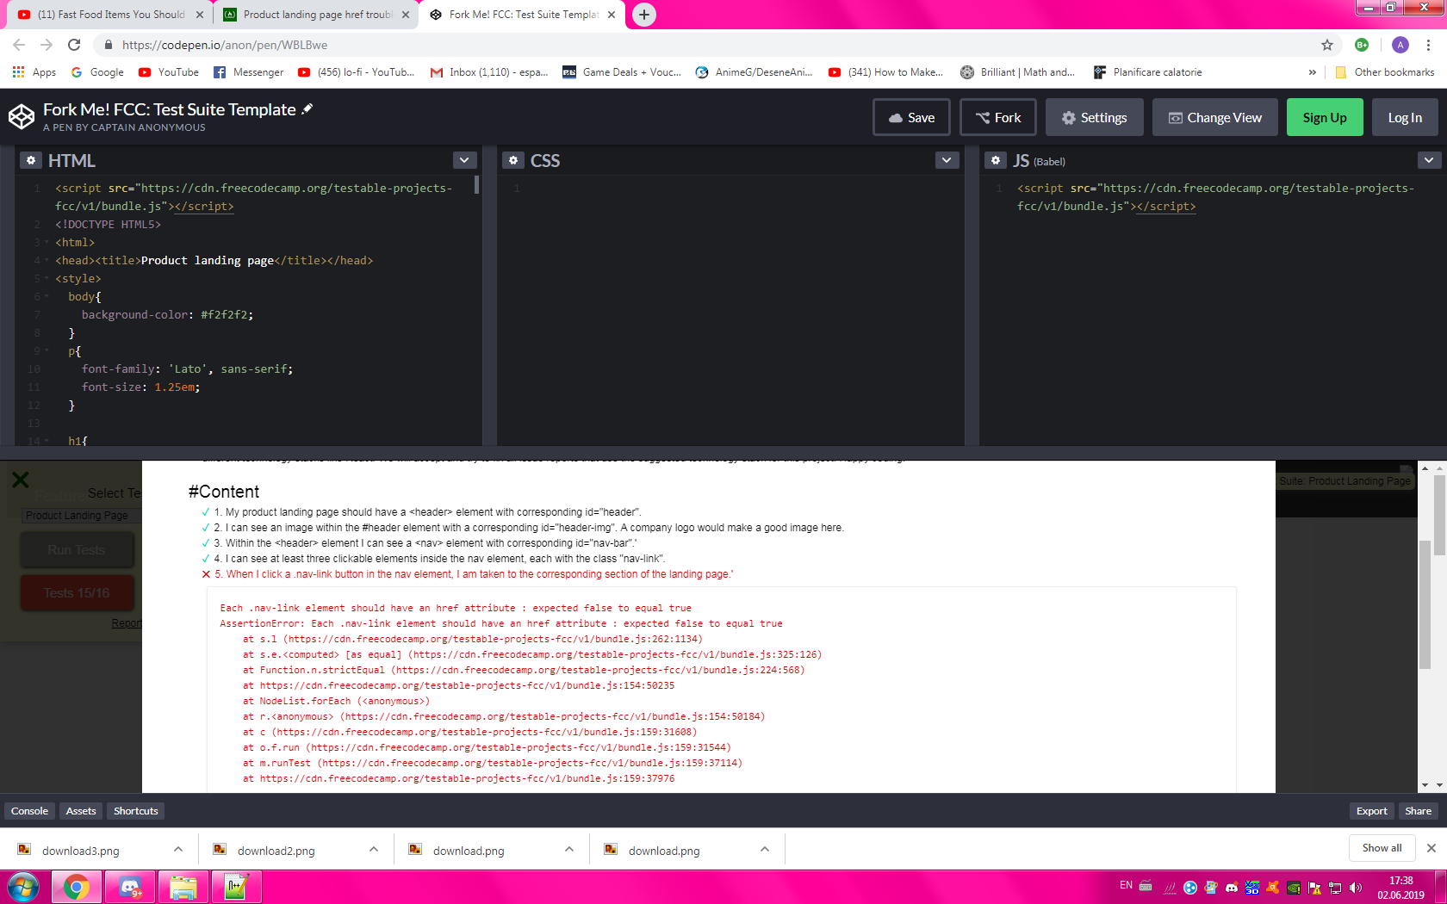Viewport: 1447px width, 904px height.
Task: Open Chrome from the taskbar
Action: point(77,887)
